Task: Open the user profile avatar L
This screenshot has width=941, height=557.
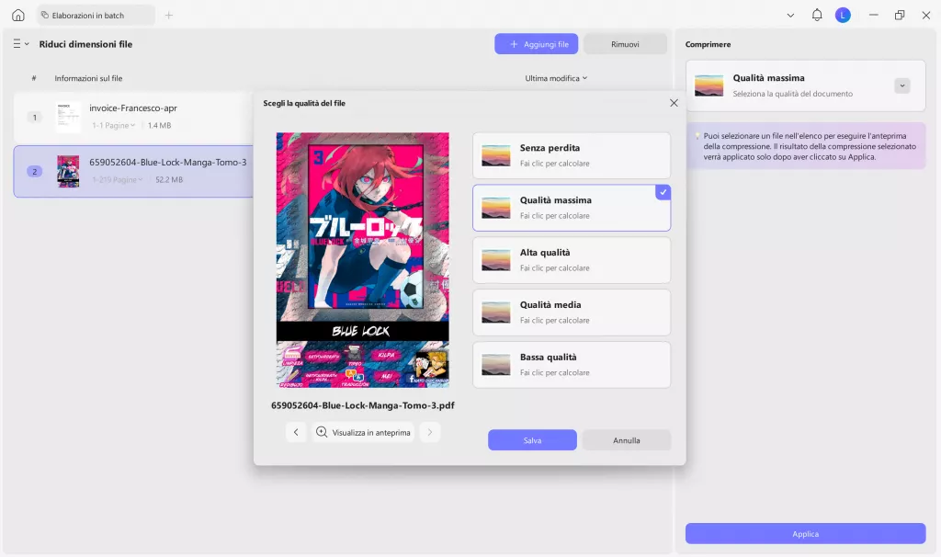Action: (843, 15)
